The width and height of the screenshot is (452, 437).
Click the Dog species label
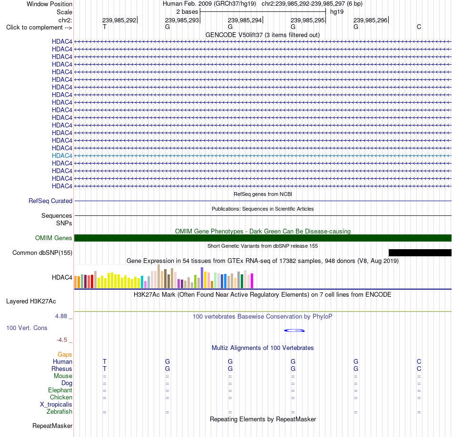(x=67, y=383)
